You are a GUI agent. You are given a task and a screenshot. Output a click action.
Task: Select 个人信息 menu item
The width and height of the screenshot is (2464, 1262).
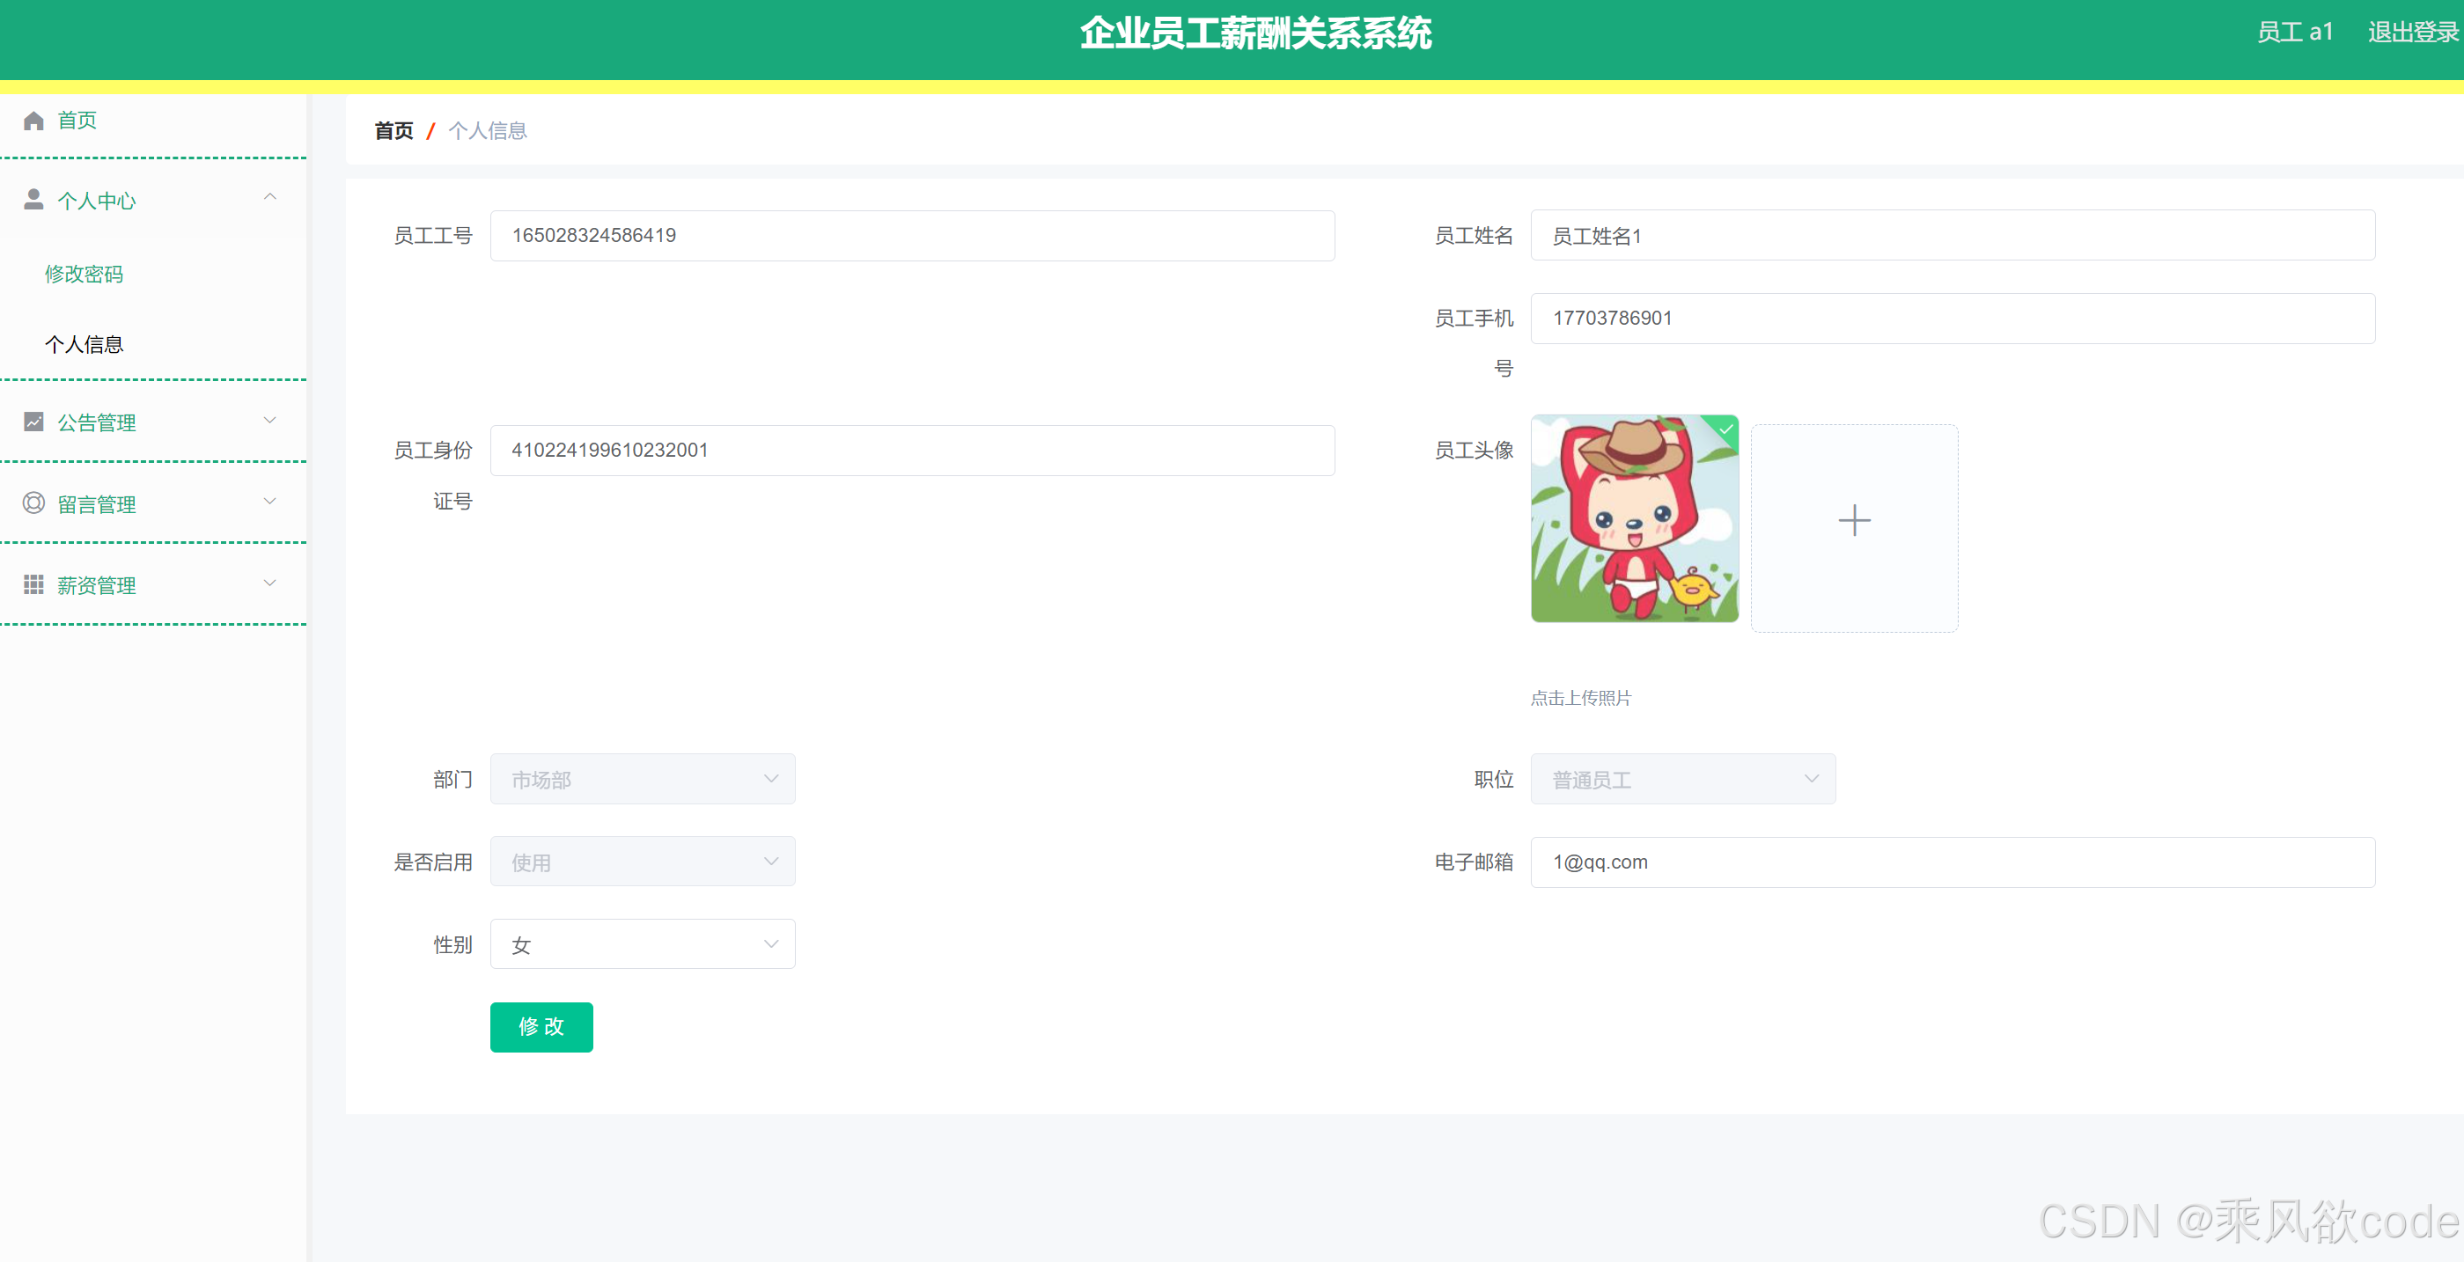85,344
